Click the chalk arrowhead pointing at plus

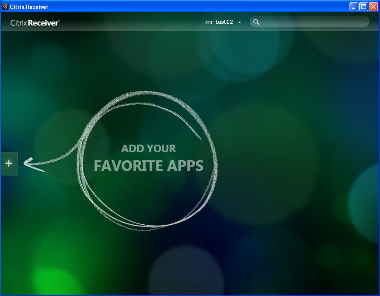pos(29,163)
